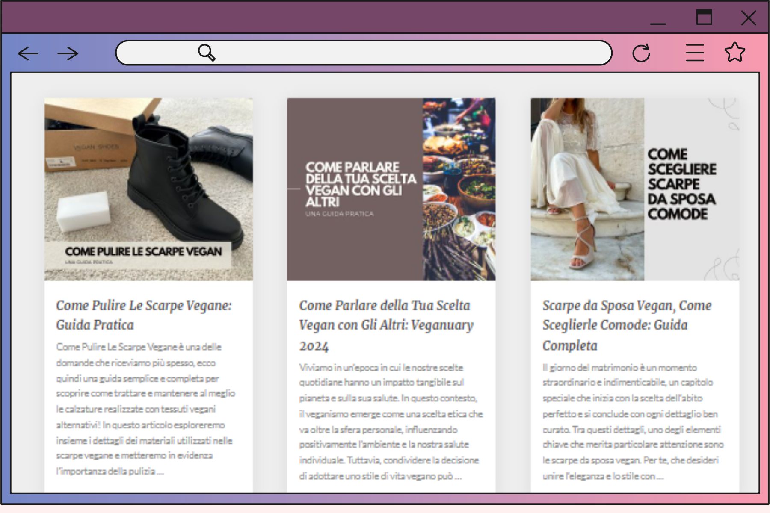Open 'Come Pulire Le Scarpe Vegane: Guida Pratica' title

[144, 315]
